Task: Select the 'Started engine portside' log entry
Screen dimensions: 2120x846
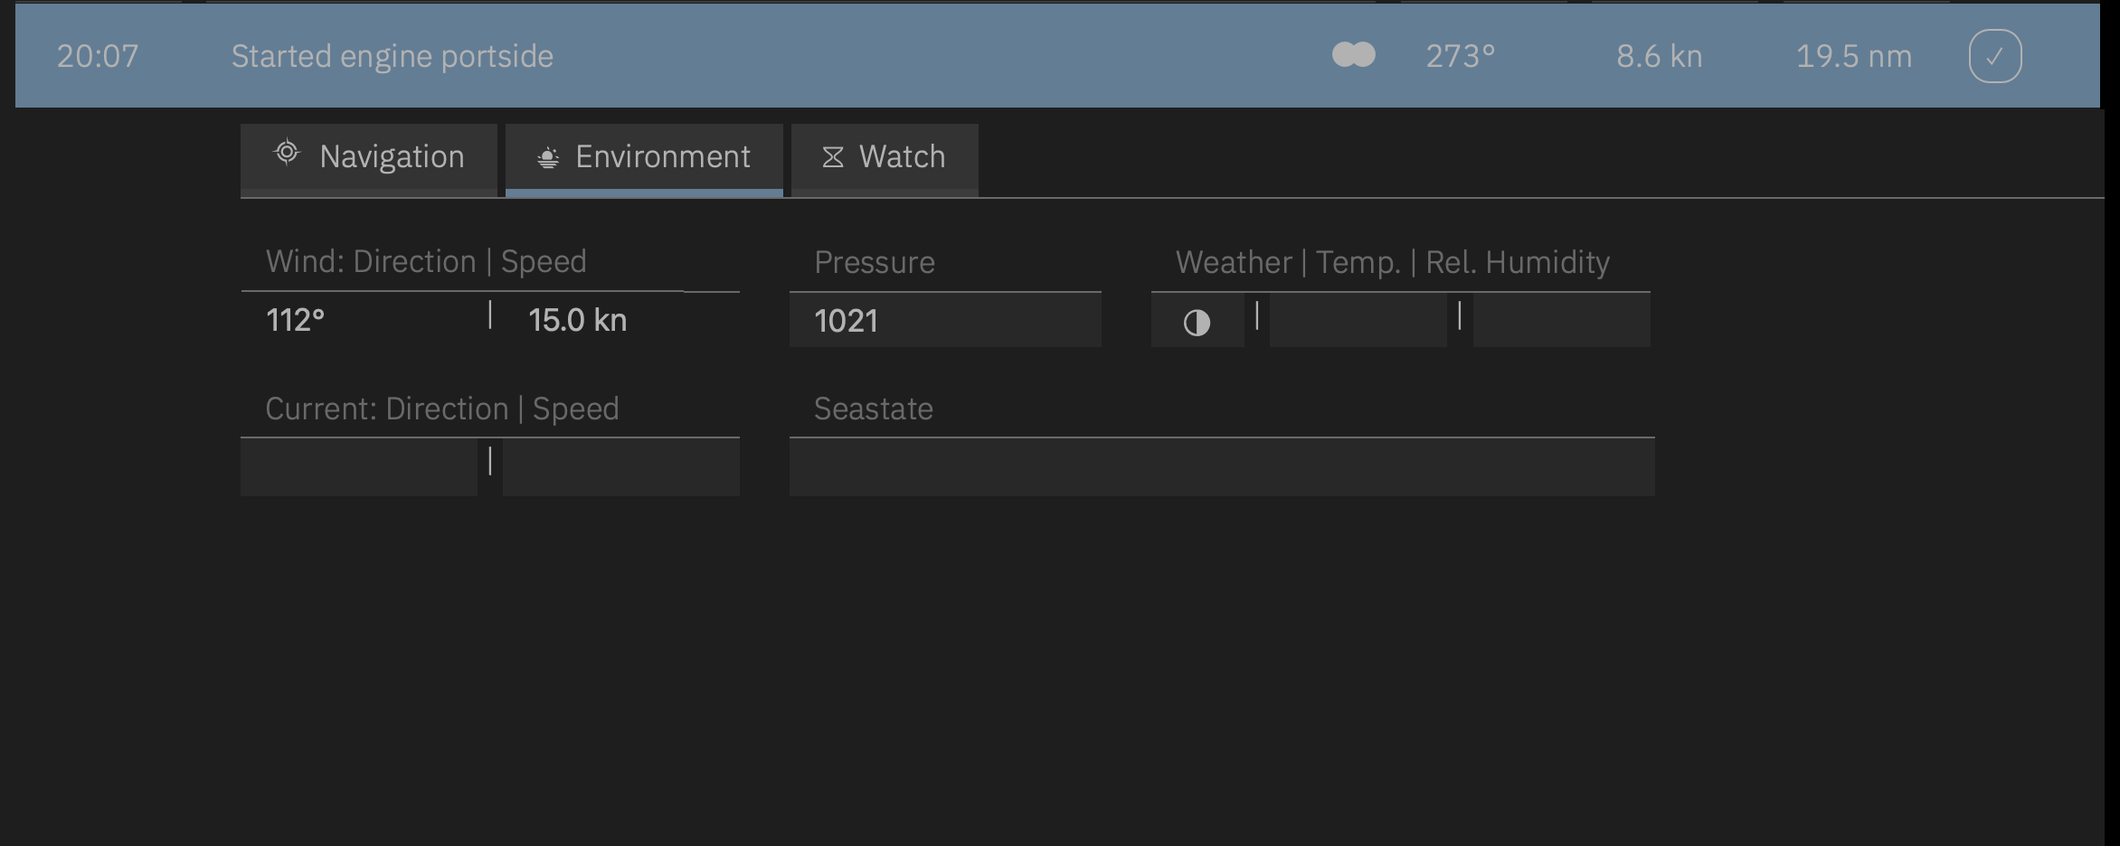Action: coord(393,56)
